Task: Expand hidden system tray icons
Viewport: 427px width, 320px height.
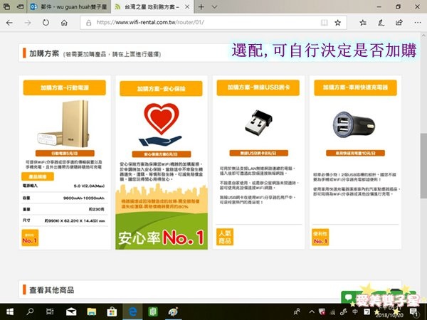Action: tap(312, 312)
